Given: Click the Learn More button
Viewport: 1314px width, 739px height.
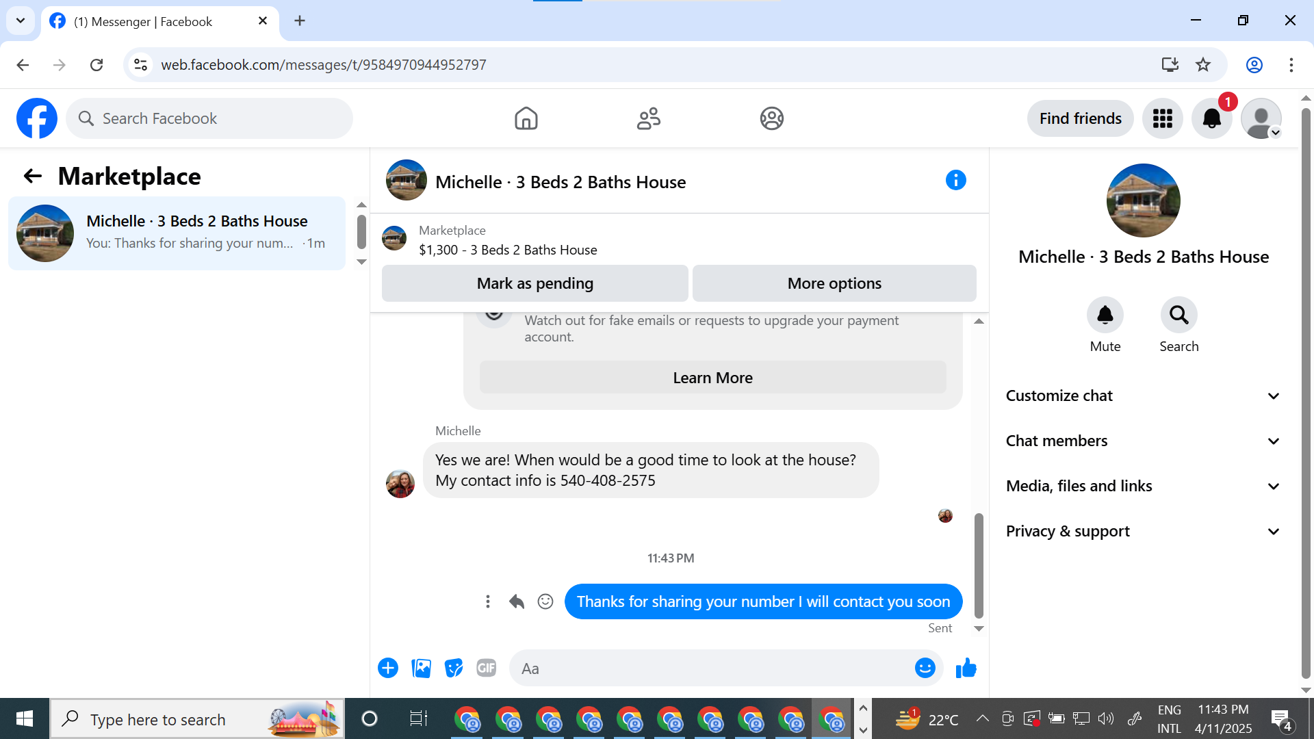Looking at the screenshot, I should point(712,378).
